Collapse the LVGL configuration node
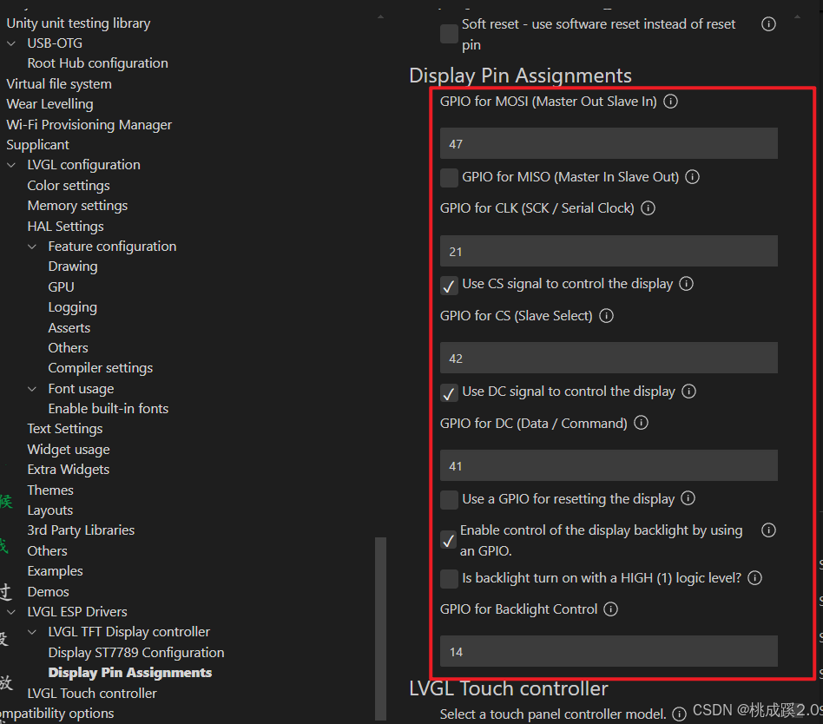 click(x=11, y=166)
